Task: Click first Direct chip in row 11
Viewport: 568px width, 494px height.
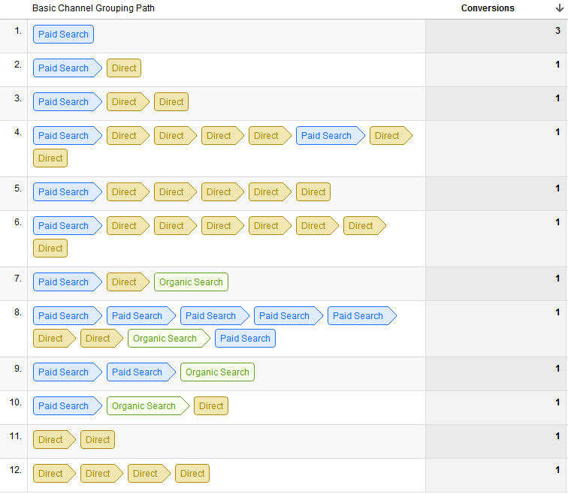Action: pyautogui.click(x=54, y=440)
